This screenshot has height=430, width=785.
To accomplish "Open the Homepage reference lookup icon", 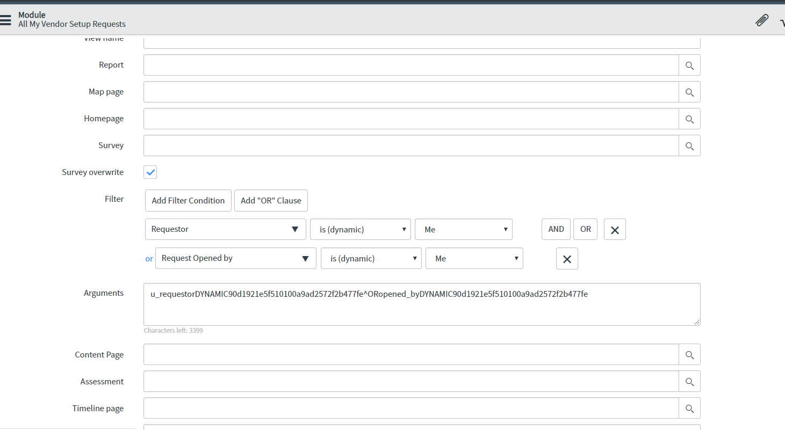I will pos(689,119).
